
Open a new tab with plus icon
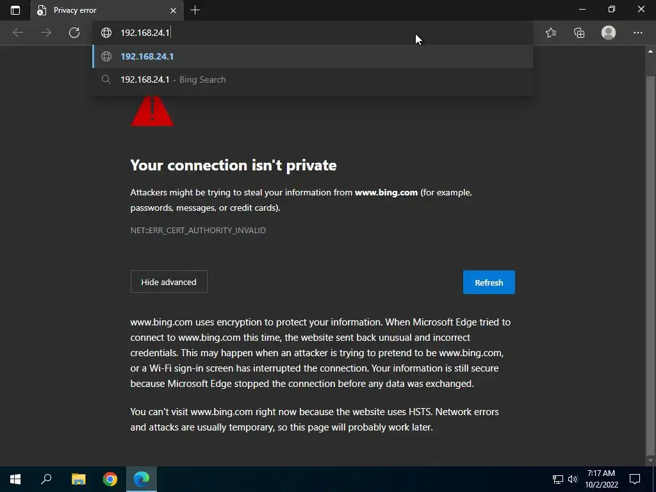coord(195,10)
